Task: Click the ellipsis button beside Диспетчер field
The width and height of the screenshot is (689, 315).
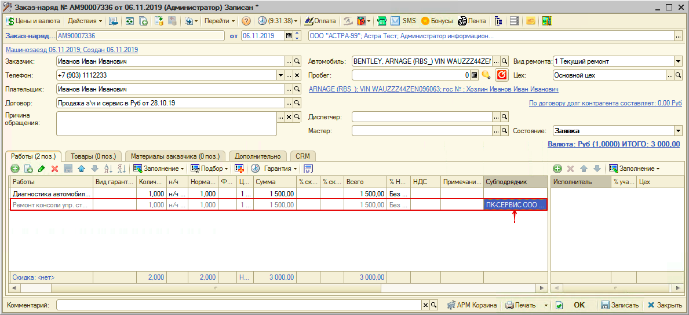Action: 496,117
